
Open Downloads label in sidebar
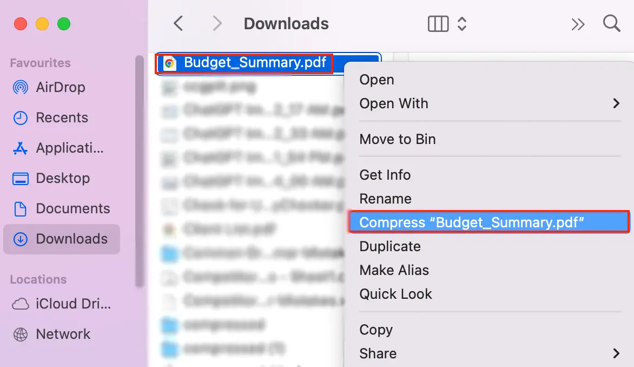pos(72,239)
